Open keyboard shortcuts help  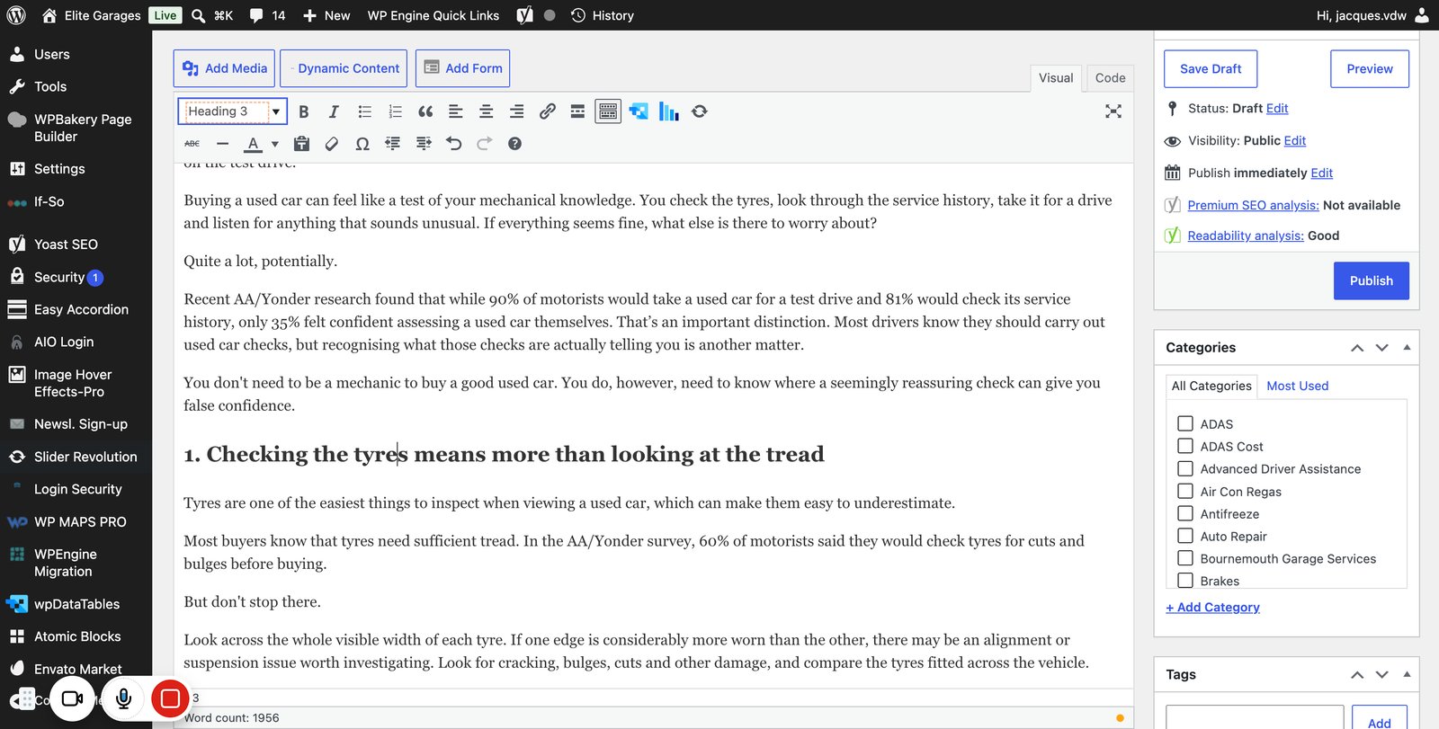(514, 144)
